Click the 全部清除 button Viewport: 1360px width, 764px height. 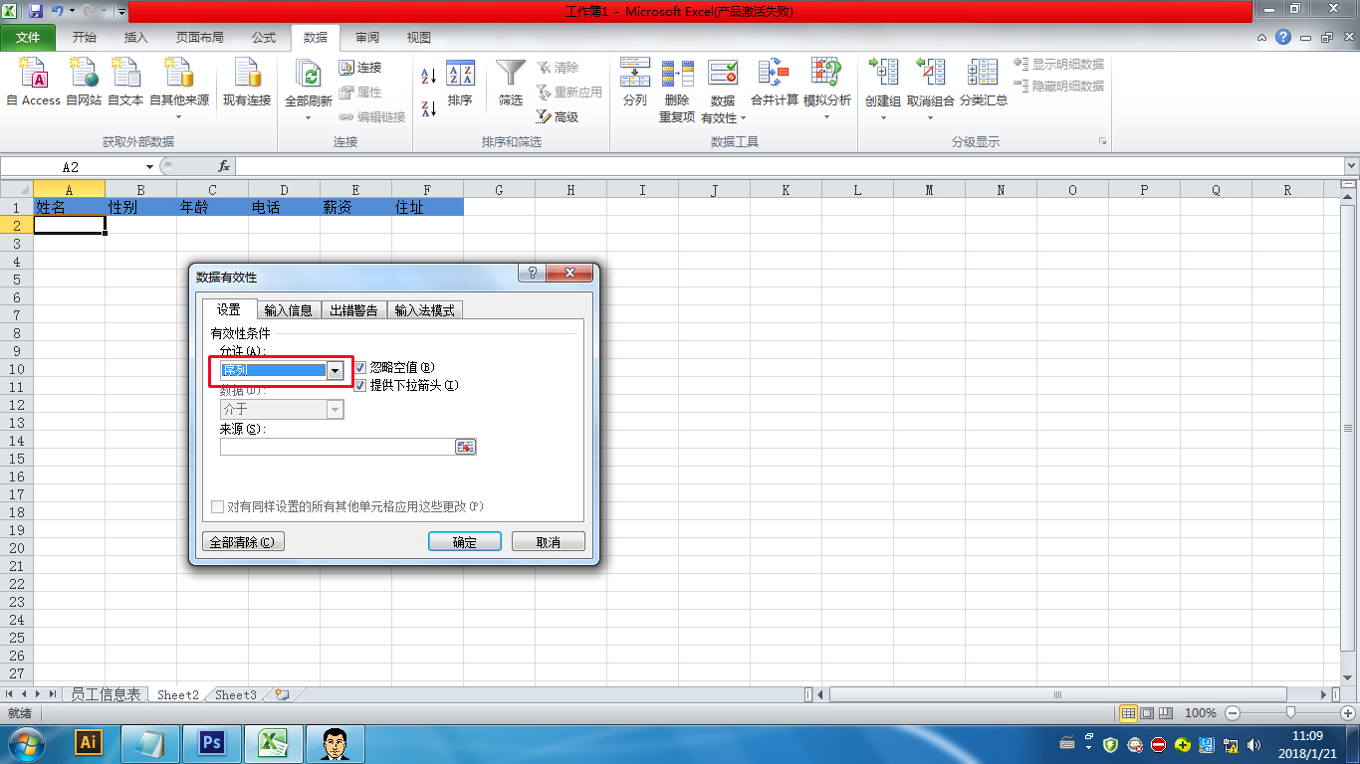(242, 540)
